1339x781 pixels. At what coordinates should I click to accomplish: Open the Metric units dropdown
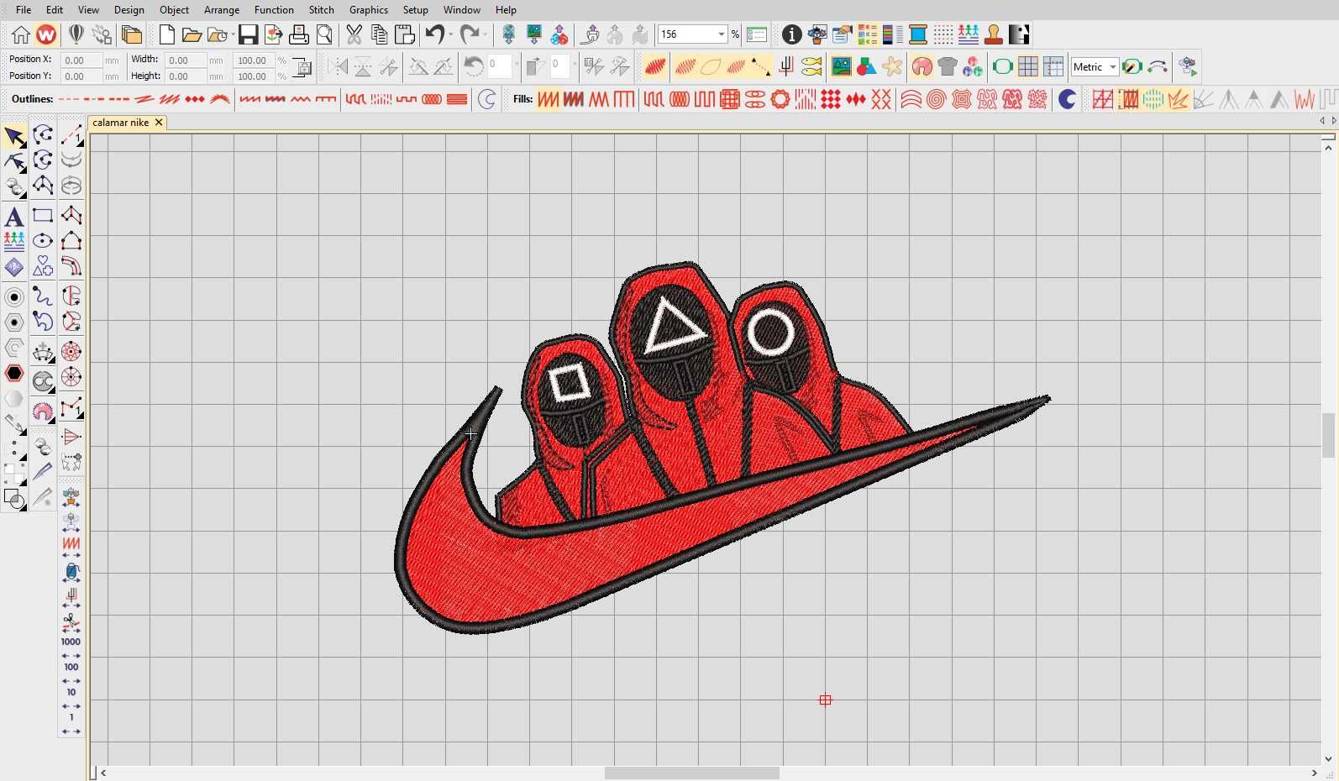coord(1112,67)
